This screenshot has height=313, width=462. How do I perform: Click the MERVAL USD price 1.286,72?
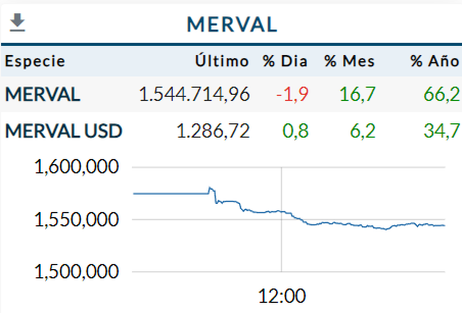[x=213, y=132]
